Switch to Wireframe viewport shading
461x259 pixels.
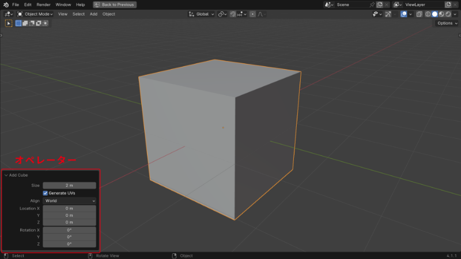tap(429, 14)
